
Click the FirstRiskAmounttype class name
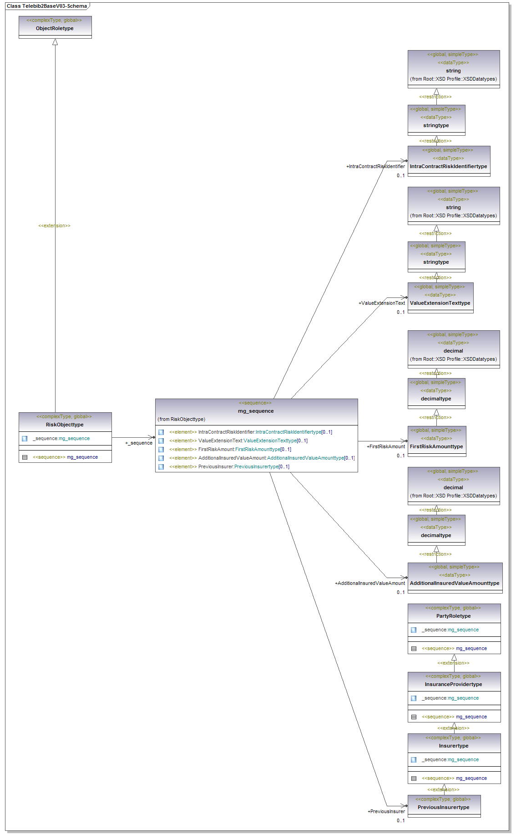point(436,446)
